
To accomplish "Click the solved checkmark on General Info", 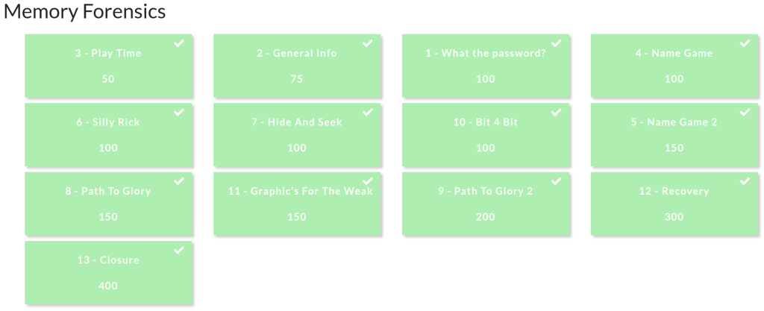I will pos(368,43).
